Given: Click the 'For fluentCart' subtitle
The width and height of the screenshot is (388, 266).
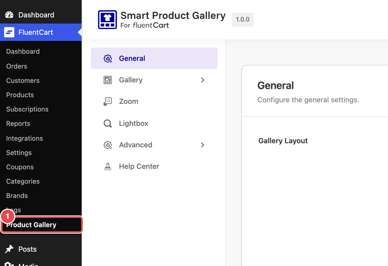Looking at the screenshot, I should coord(145,25).
